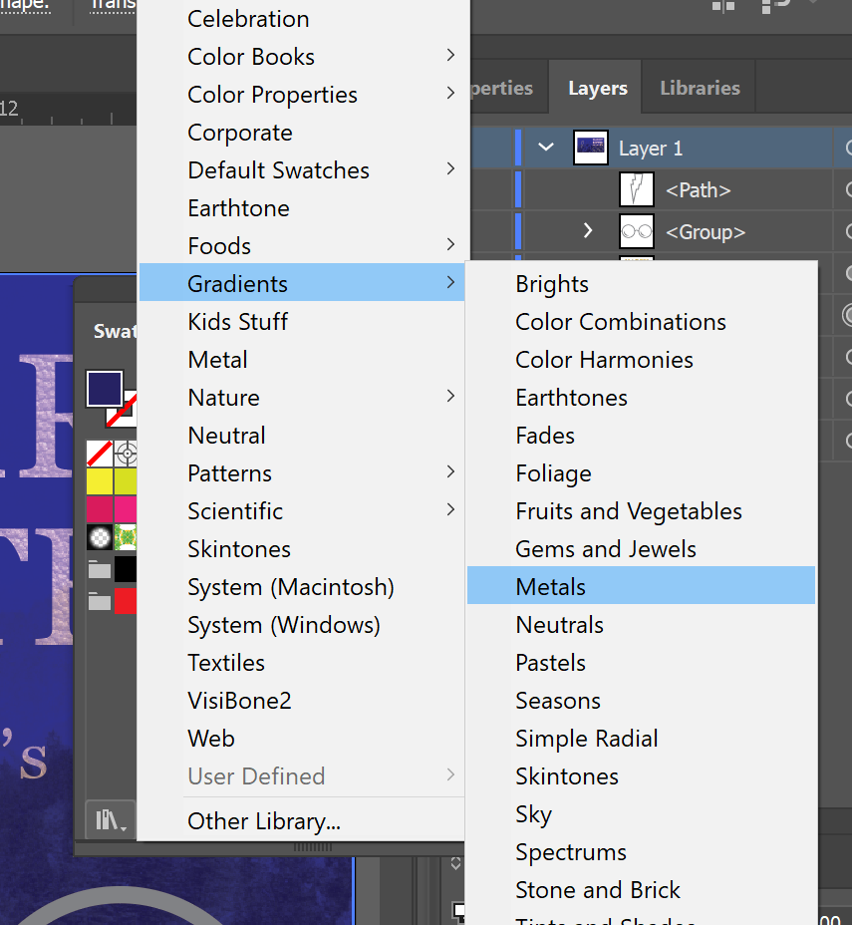Image resolution: width=852 pixels, height=925 pixels.
Task: Click the <Group> layer thumbnail
Action: pos(637,231)
